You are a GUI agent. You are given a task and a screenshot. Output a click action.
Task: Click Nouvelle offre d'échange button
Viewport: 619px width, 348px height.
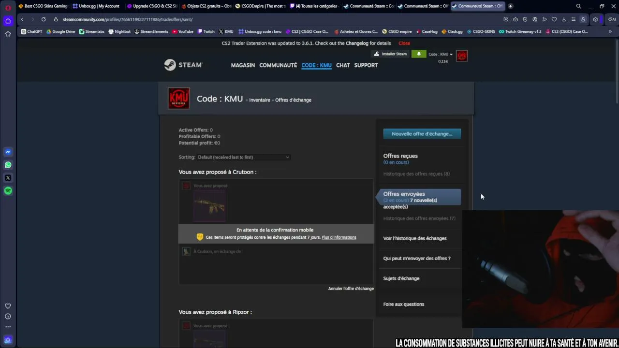[x=422, y=134]
